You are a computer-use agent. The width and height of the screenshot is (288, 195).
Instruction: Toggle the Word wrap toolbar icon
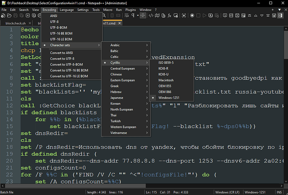(x=126, y=15)
